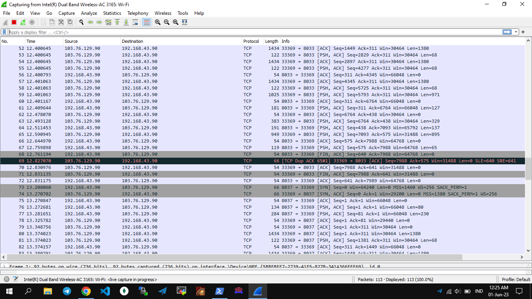Click the Find a packet magnifier
Image resolution: width=532 pixels, height=299 pixels.
81,23
